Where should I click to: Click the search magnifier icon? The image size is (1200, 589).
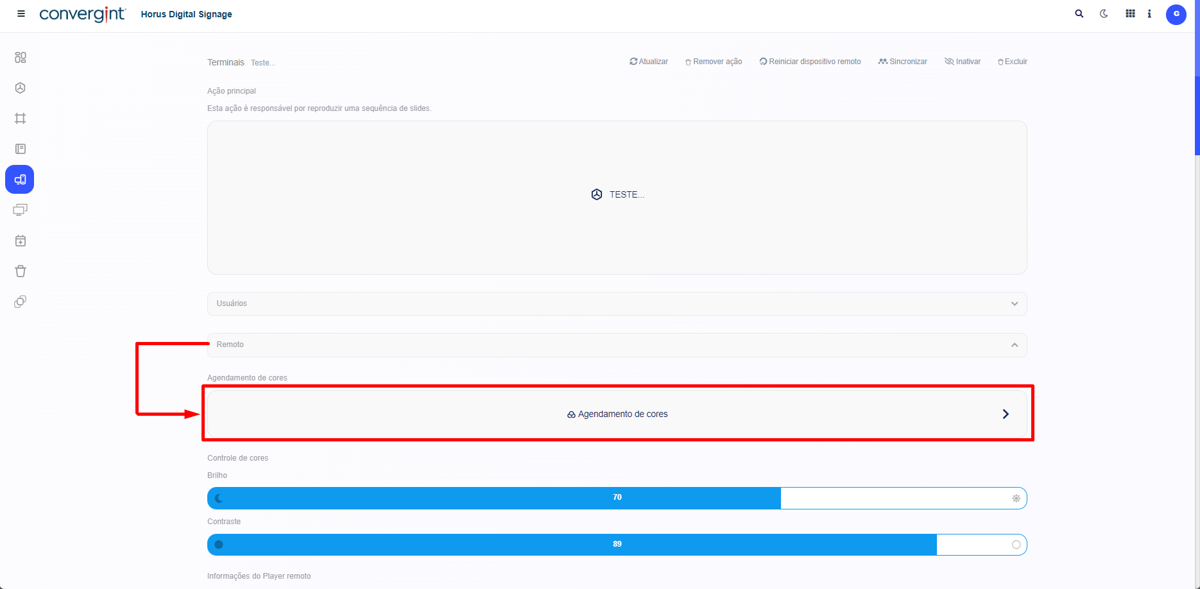coord(1079,13)
